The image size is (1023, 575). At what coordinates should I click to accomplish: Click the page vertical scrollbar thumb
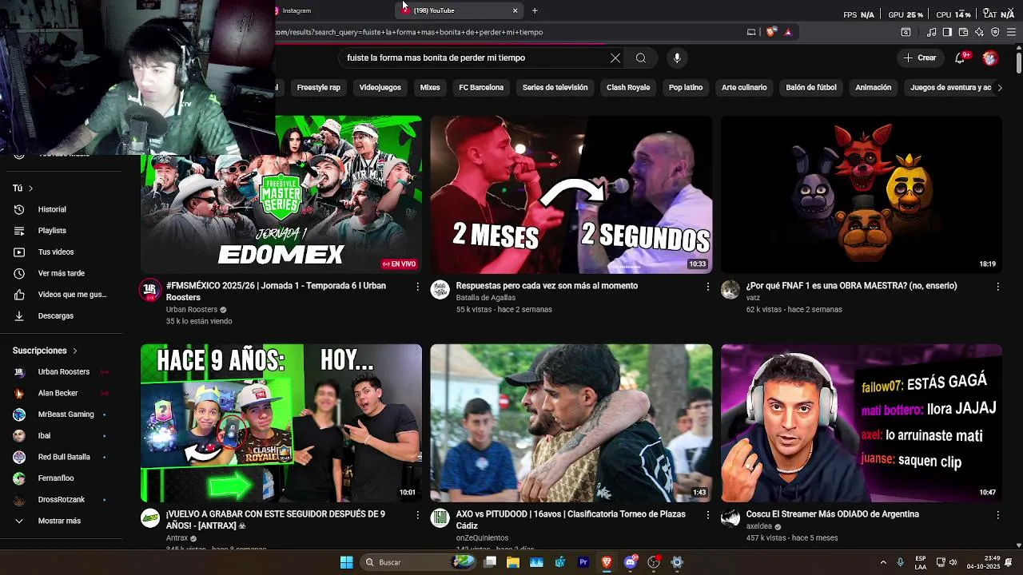click(x=1018, y=62)
